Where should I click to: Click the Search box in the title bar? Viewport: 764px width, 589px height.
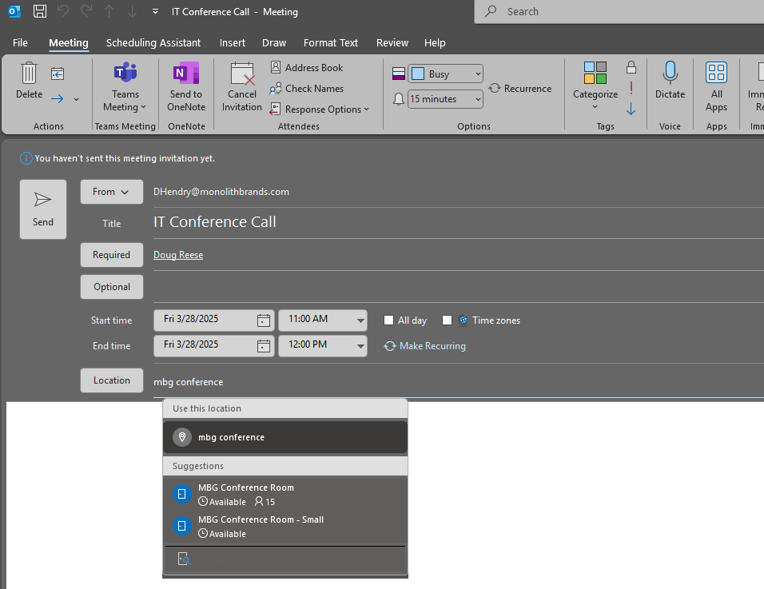[x=619, y=12]
